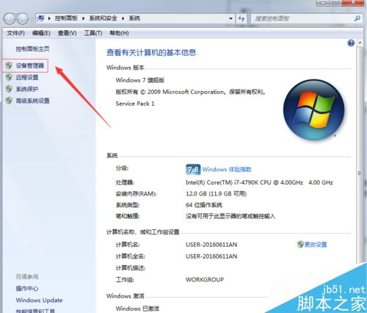Open System protection link (系统保护)
Screen dimensions: 367x313
click(27, 89)
